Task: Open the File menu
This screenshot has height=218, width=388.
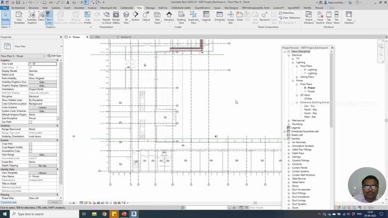Action: pyautogui.click(x=4, y=8)
